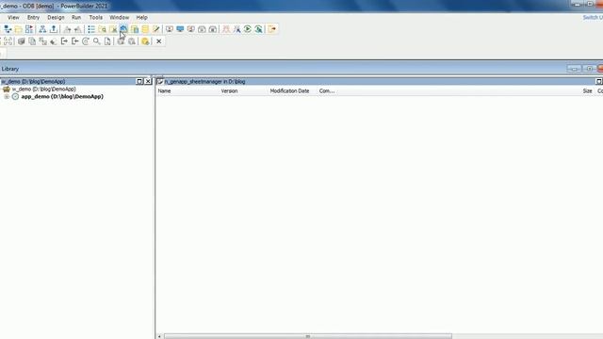This screenshot has width=603, height=339.
Task: Open the View menu
Action: [x=13, y=17]
